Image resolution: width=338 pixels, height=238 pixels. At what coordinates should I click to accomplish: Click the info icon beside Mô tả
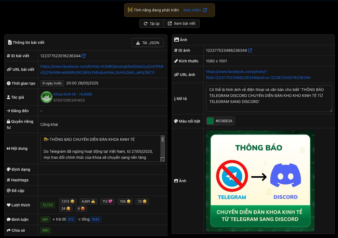tap(175, 99)
